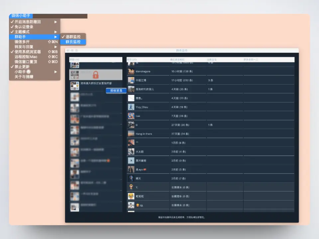Click the group avatar for 港珠澳大桥 chat
Screen dimensions: 319x239
(75, 86)
